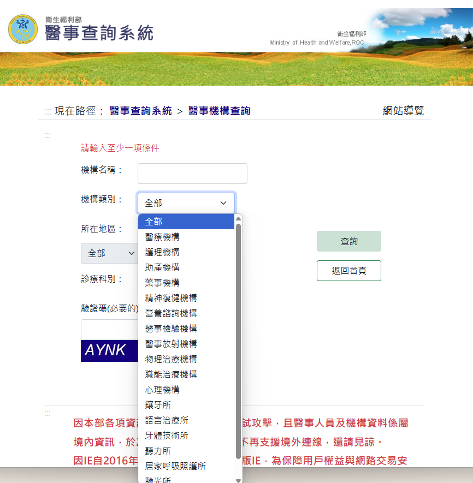Select 全部 option in dropdown list
This screenshot has width=473, height=483.
coord(186,222)
